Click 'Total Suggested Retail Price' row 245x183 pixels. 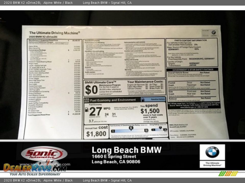click(x=54, y=115)
